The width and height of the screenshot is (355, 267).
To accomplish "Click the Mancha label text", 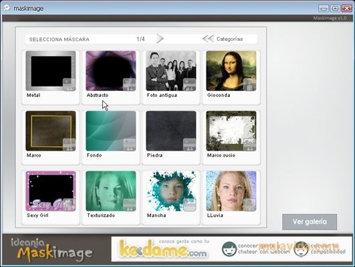I will pyautogui.click(x=156, y=215).
